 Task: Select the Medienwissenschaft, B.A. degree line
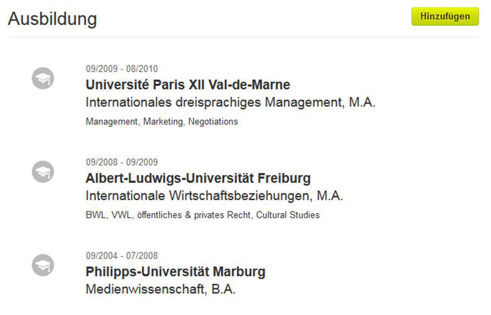160,289
